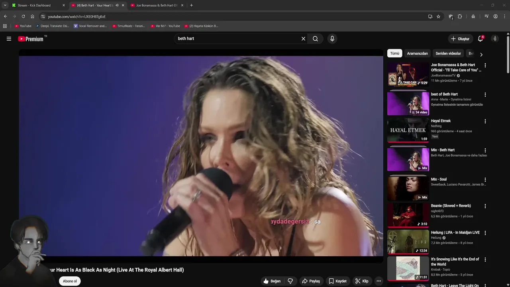Open the browser extensions puzzle icon
The image size is (510, 287).
pos(460,16)
